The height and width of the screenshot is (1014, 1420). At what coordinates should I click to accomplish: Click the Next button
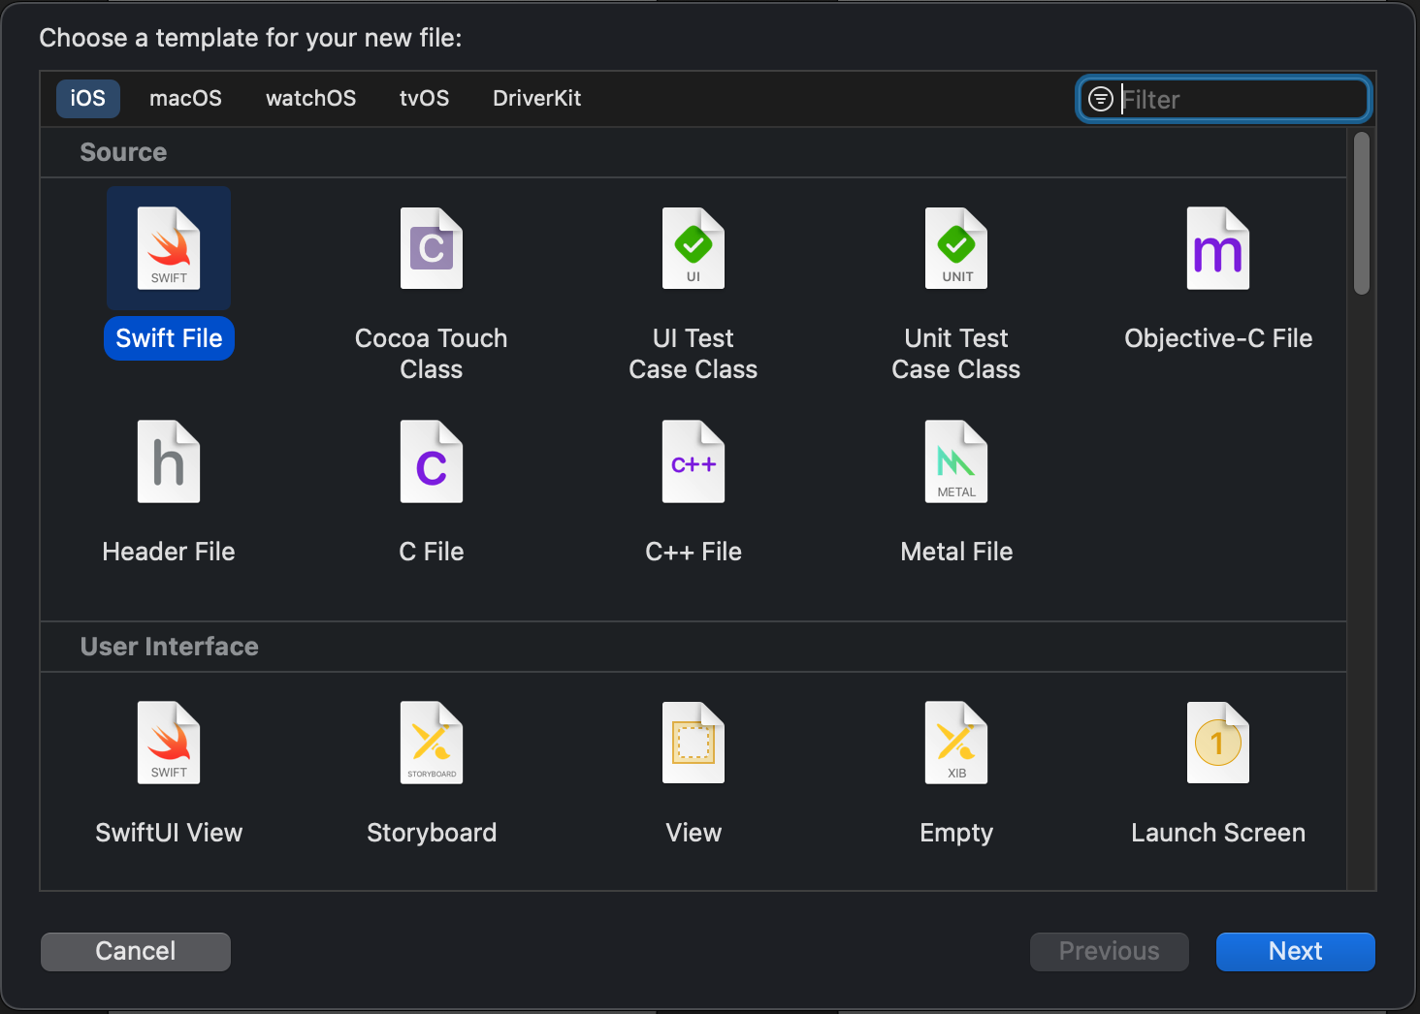[1296, 951]
